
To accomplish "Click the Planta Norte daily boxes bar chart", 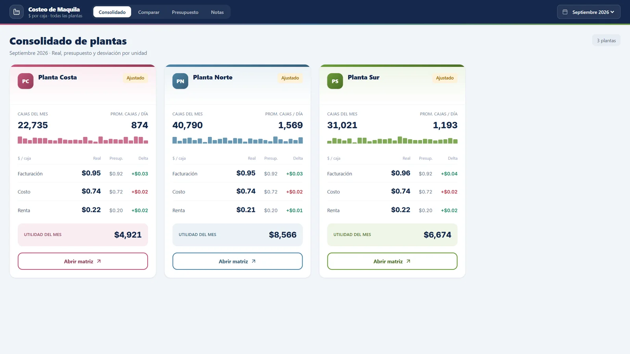I will tap(237, 140).
